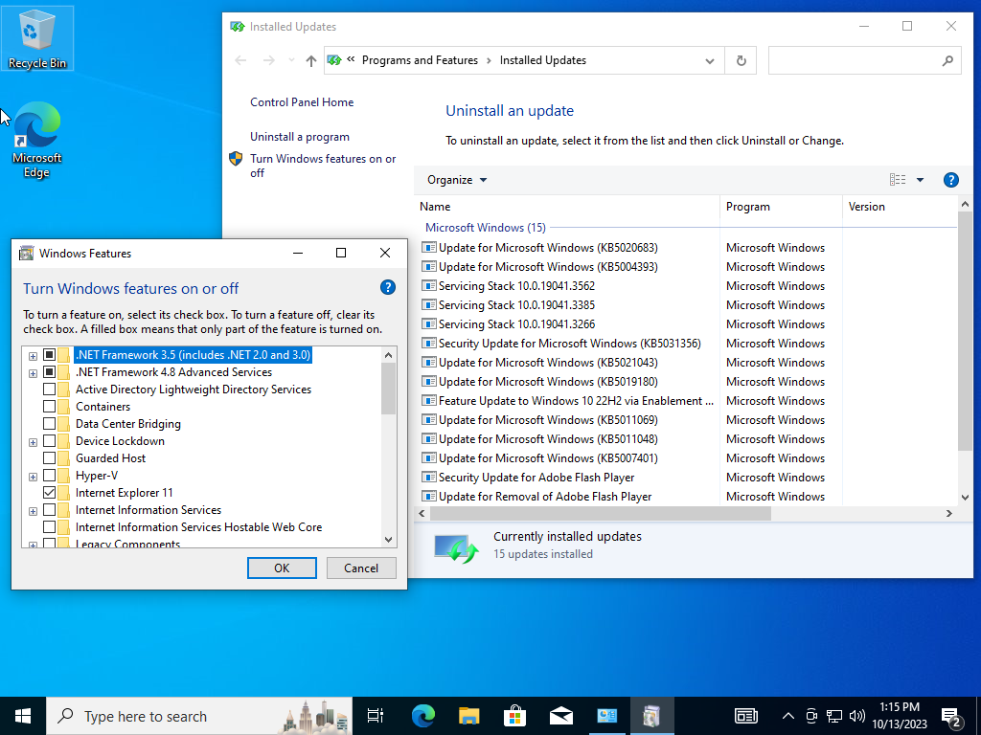Viewport: 981px width, 735px height.
Task: Open the Windows Start menu
Action: point(23,716)
